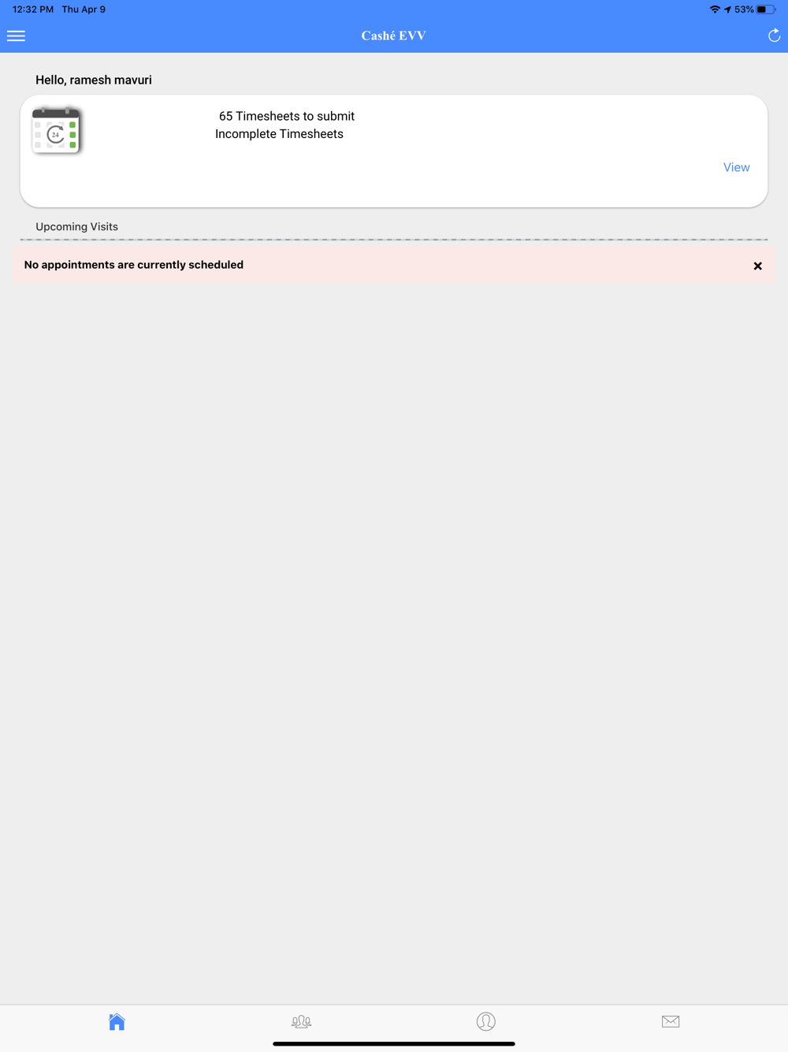The image size is (788, 1052).
Task: Tap the Incomplete Timesheets label
Action: pos(279,134)
